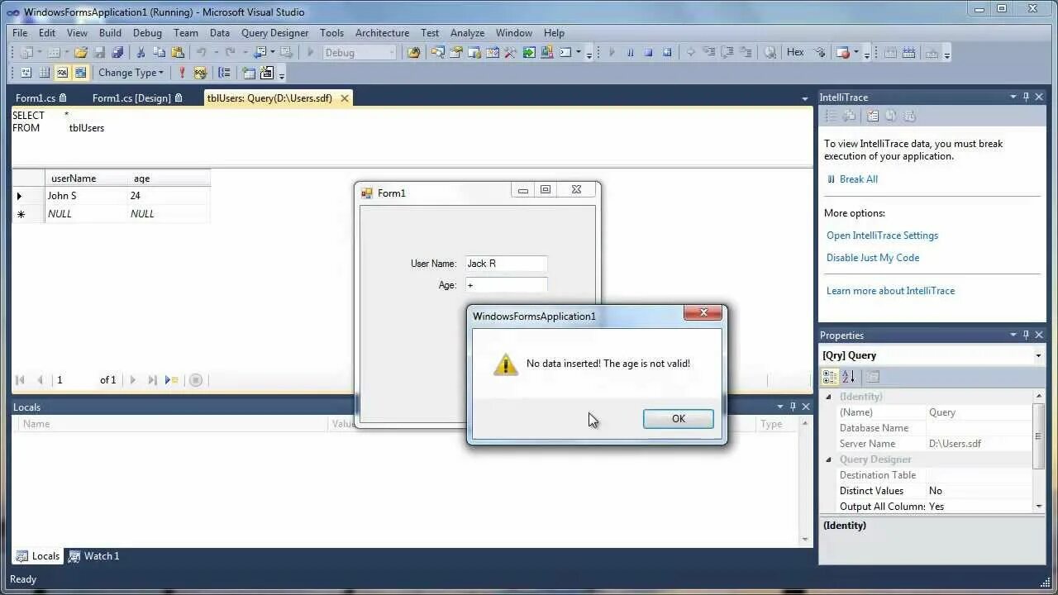Viewport: 1058px width, 595px height.
Task: Toggle the Show Diagram Pane button
Action: coord(26,73)
